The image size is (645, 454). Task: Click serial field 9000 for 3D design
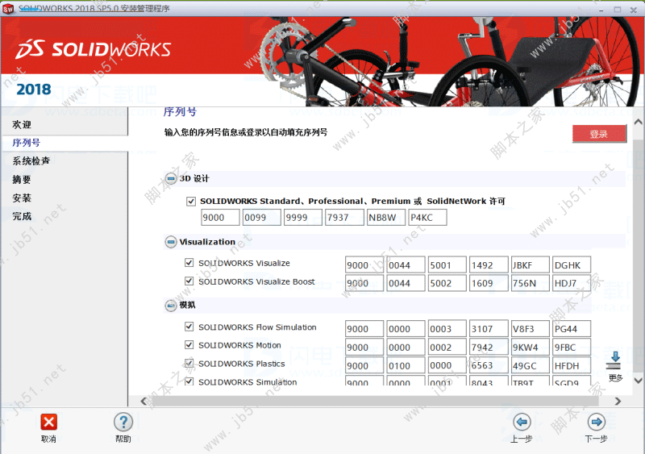[220, 218]
